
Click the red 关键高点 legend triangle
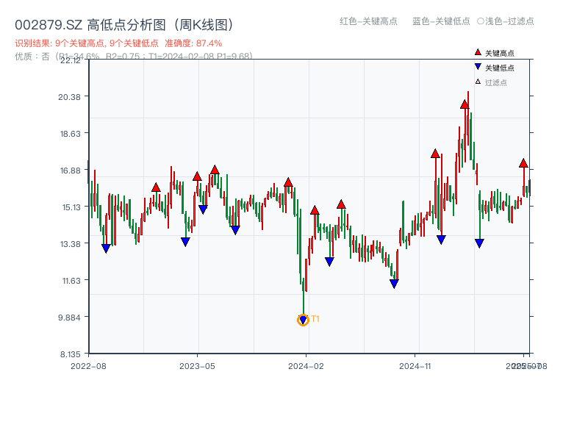(x=478, y=52)
